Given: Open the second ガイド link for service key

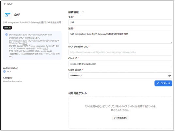Looking at the screenshot, I should click(46, 49).
